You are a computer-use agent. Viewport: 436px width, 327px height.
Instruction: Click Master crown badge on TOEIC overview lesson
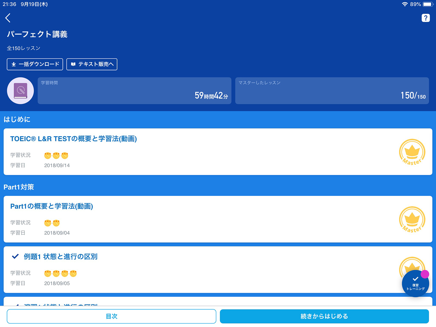[x=412, y=152]
